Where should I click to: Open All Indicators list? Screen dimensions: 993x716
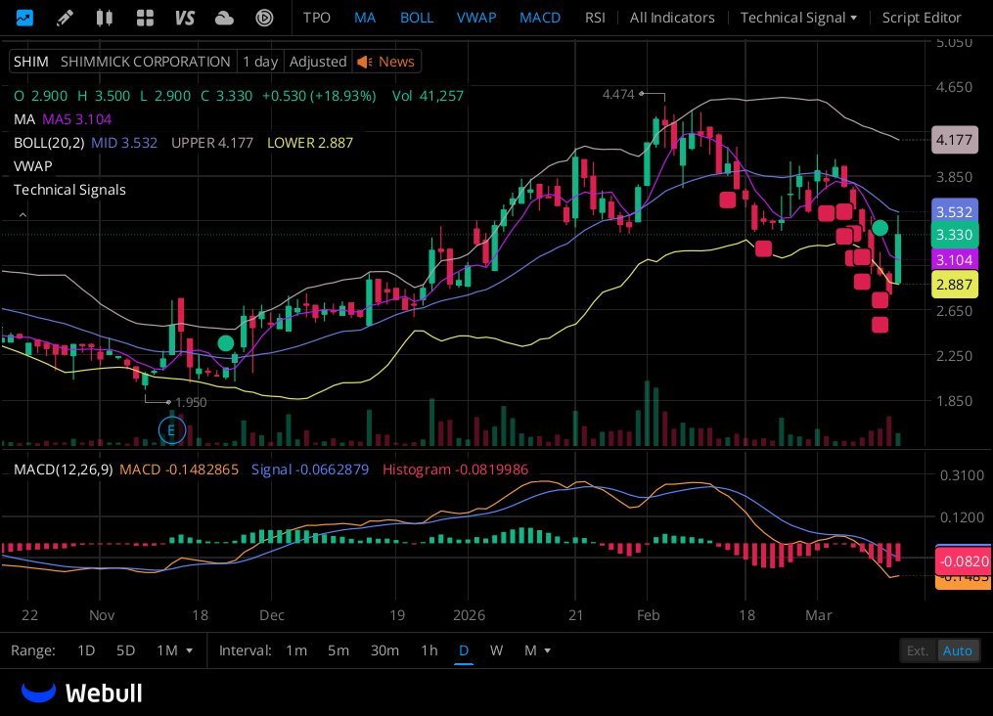[x=672, y=17]
